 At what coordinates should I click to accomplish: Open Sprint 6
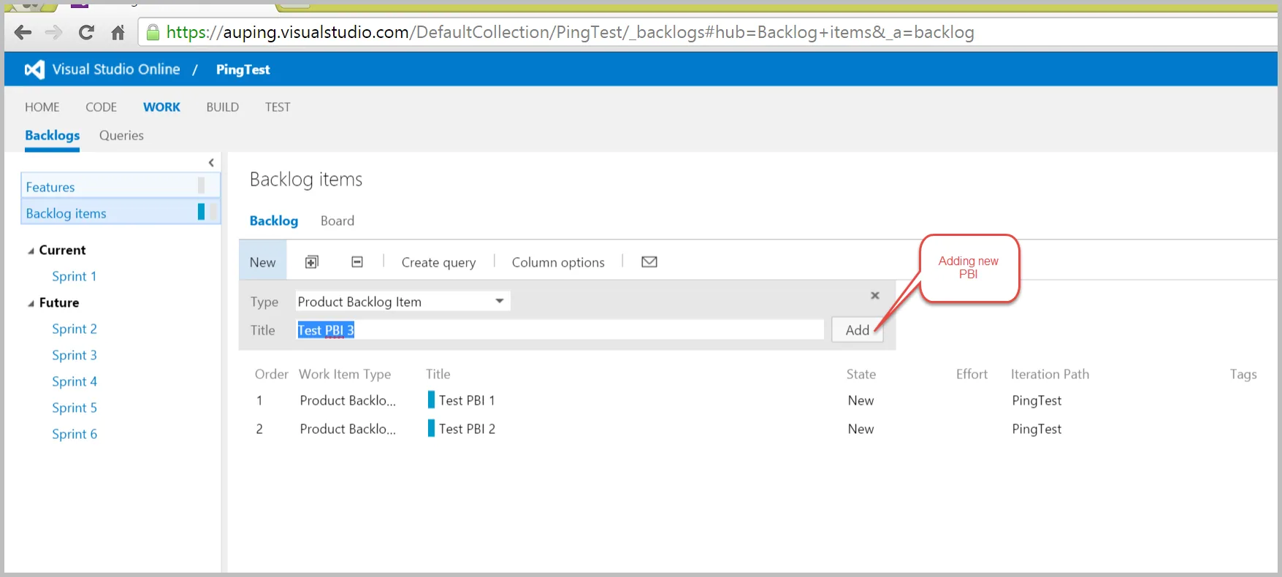point(74,434)
